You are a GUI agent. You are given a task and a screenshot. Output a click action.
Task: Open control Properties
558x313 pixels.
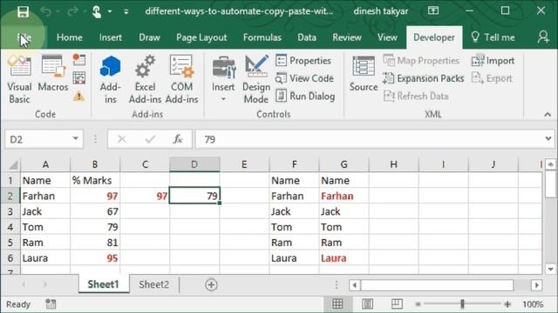coord(303,60)
